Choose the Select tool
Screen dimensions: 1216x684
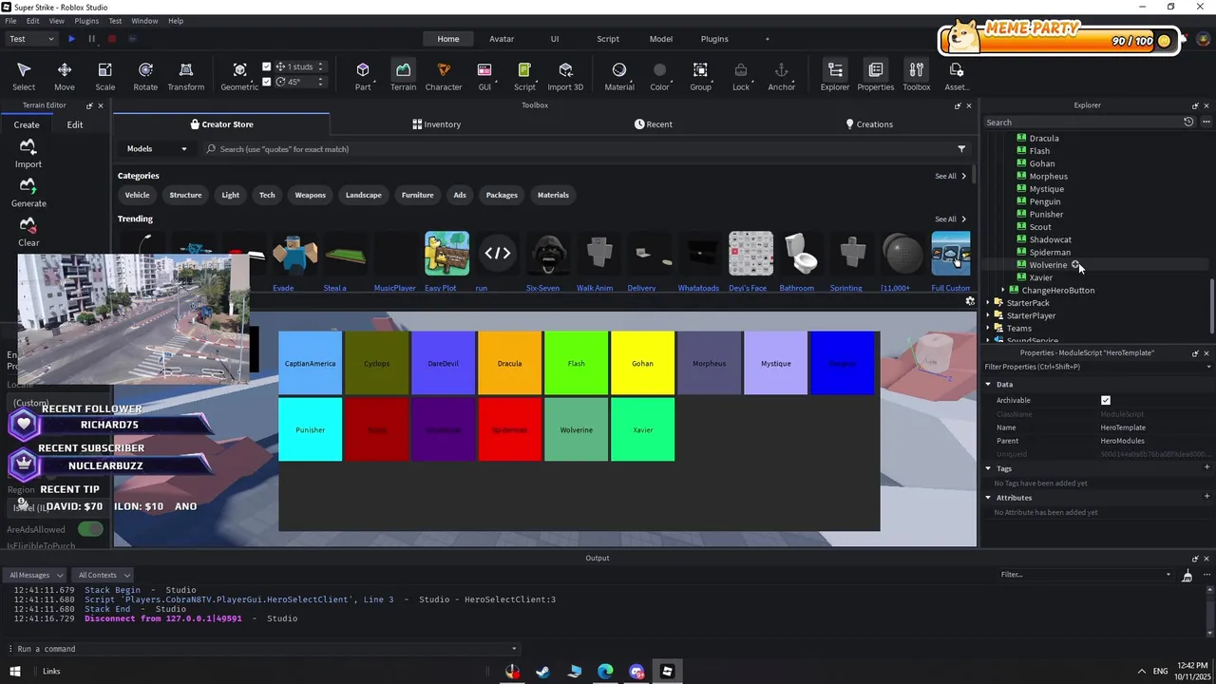point(24,76)
